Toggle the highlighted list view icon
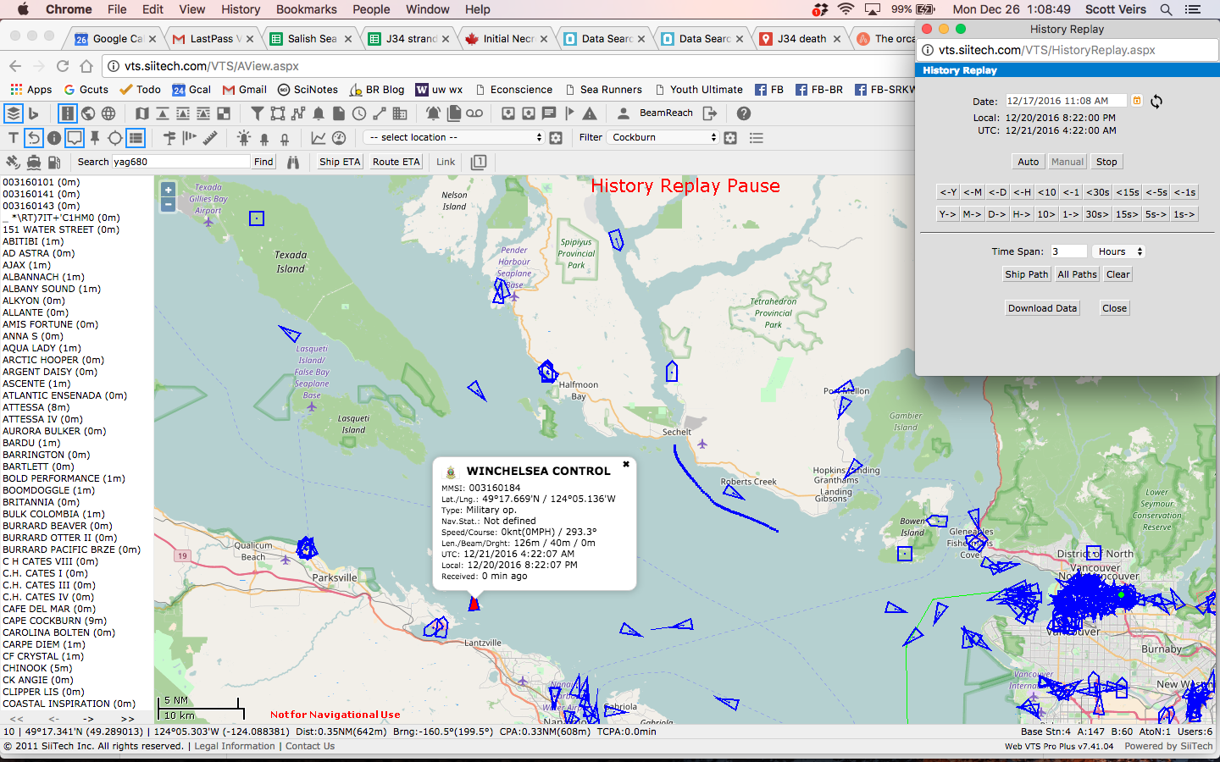Viewport: 1220px width, 762px height. click(x=136, y=137)
